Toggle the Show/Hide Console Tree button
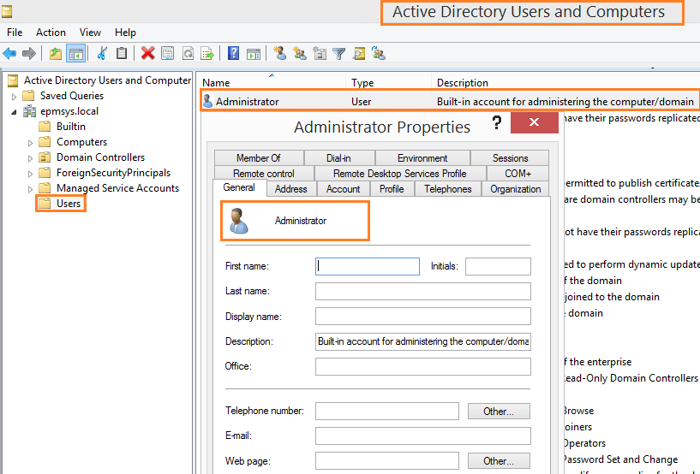Image resolution: width=700 pixels, height=474 pixels. (x=76, y=54)
